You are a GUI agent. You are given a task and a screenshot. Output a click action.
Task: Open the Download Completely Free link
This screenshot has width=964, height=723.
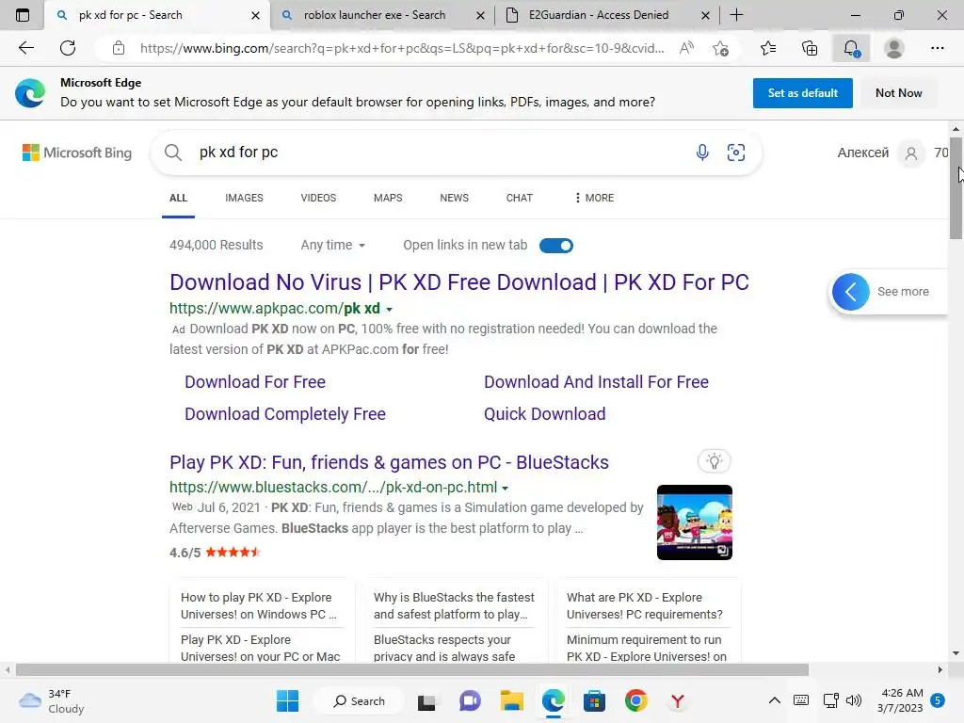pos(284,414)
